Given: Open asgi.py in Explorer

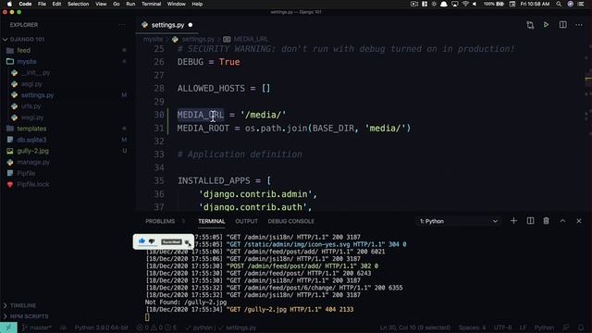Looking at the screenshot, I should [31, 84].
